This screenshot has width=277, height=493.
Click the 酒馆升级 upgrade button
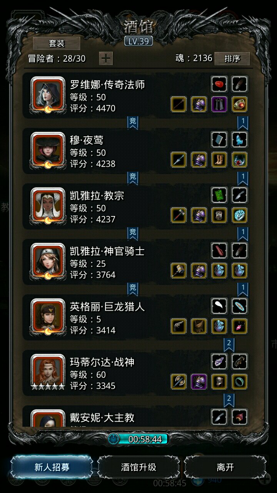pyautogui.click(x=138, y=468)
